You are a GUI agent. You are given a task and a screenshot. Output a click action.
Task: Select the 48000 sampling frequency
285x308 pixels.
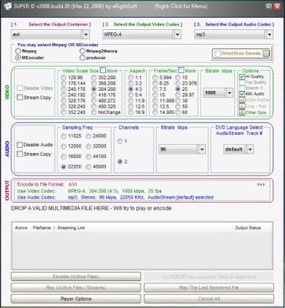88,167
